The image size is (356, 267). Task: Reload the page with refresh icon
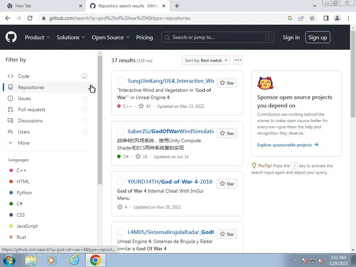coord(30,18)
